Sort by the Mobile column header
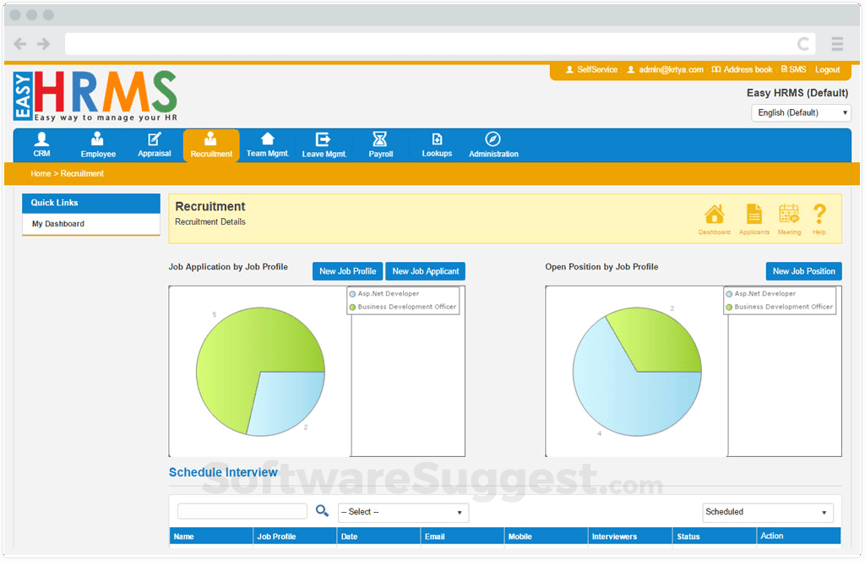 point(547,536)
